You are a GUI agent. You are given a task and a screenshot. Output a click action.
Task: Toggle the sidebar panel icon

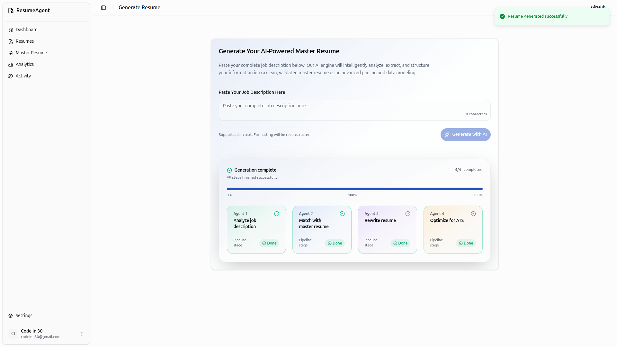point(103,8)
